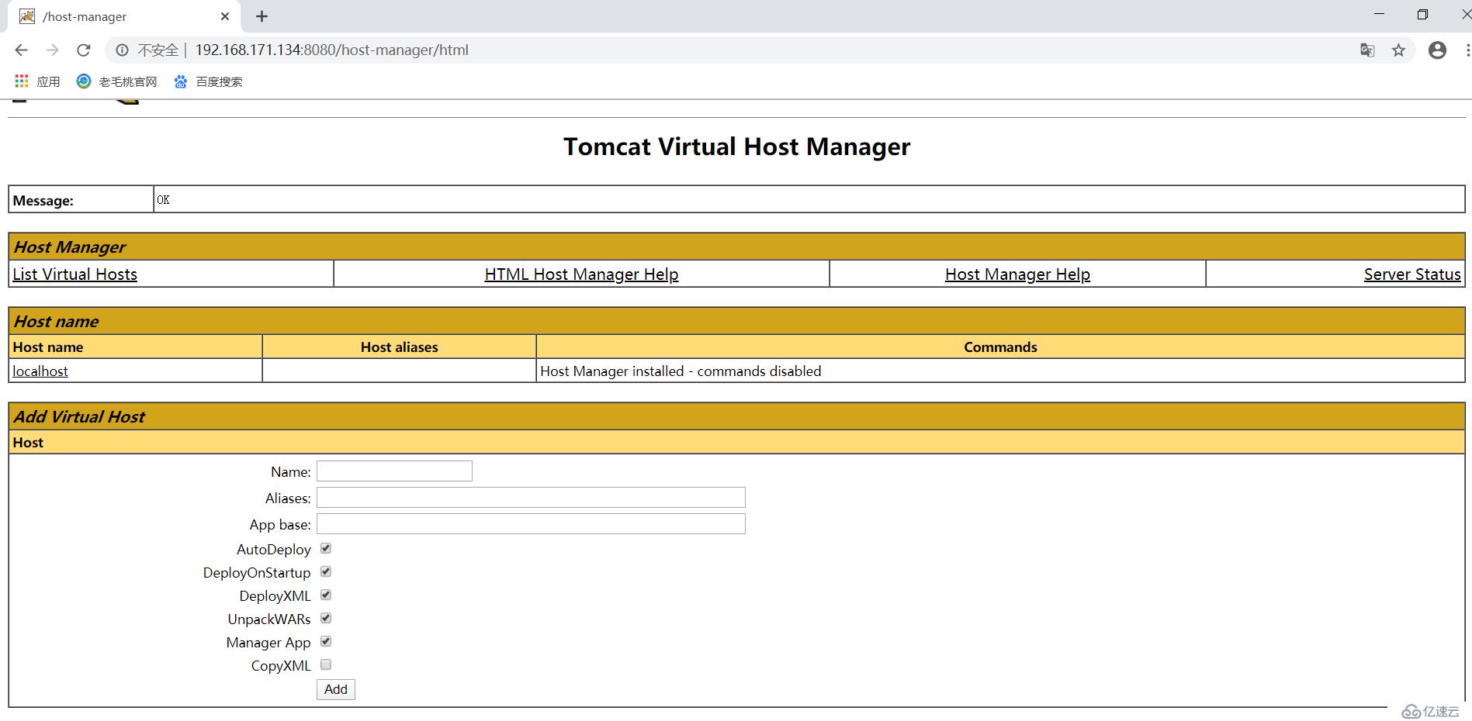Screen dimensions: 1472x721
Task: Open Server Status link
Action: (1412, 274)
